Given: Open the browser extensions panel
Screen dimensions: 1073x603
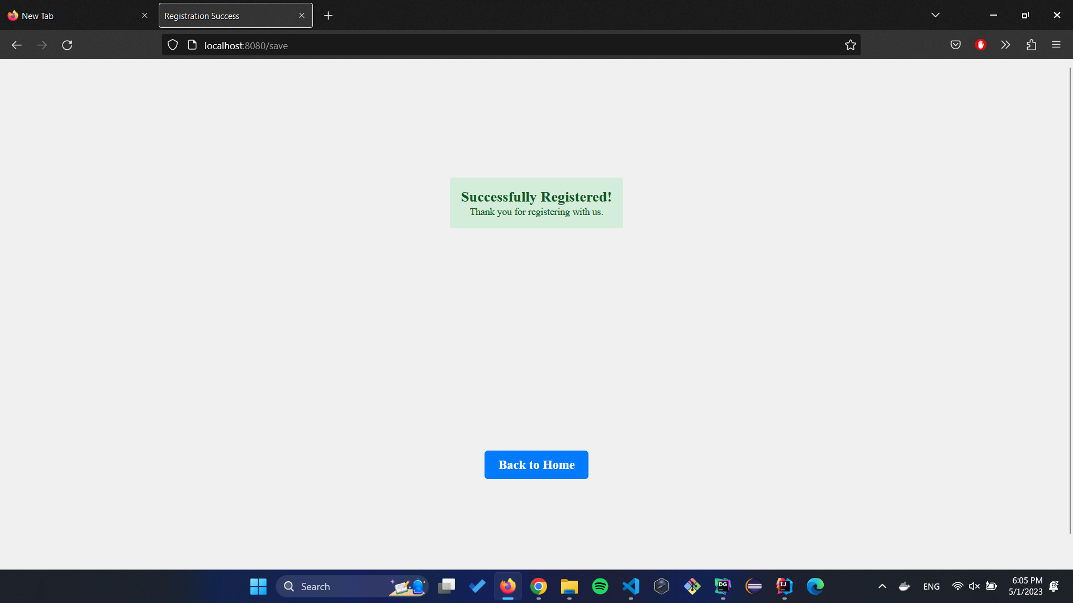Looking at the screenshot, I should click(x=1031, y=45).
